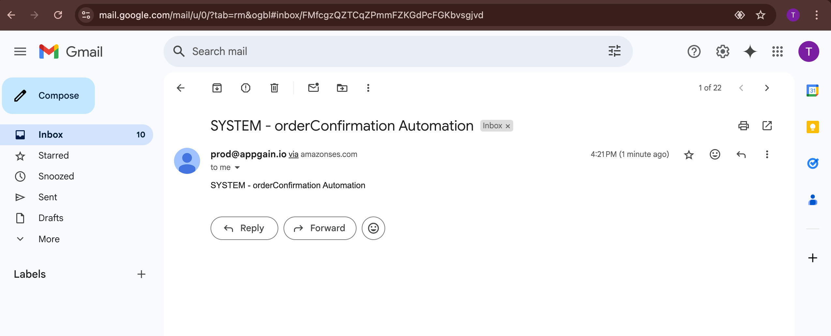Toggle the main menu hamburger
831x336 pixels.
point(20,51)
